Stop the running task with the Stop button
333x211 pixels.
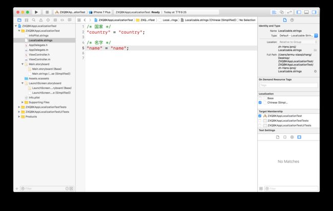[x=47, y=12]
